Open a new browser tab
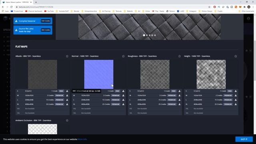Screen dimensions: 256x144 click(x=36, y=2)
